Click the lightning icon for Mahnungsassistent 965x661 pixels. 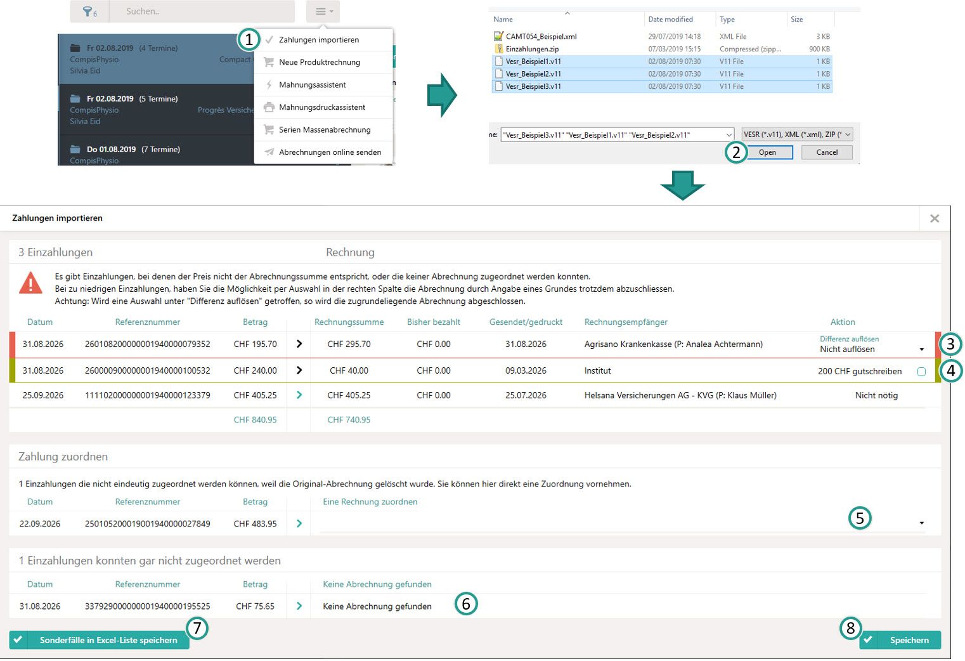tap(269, 84)
